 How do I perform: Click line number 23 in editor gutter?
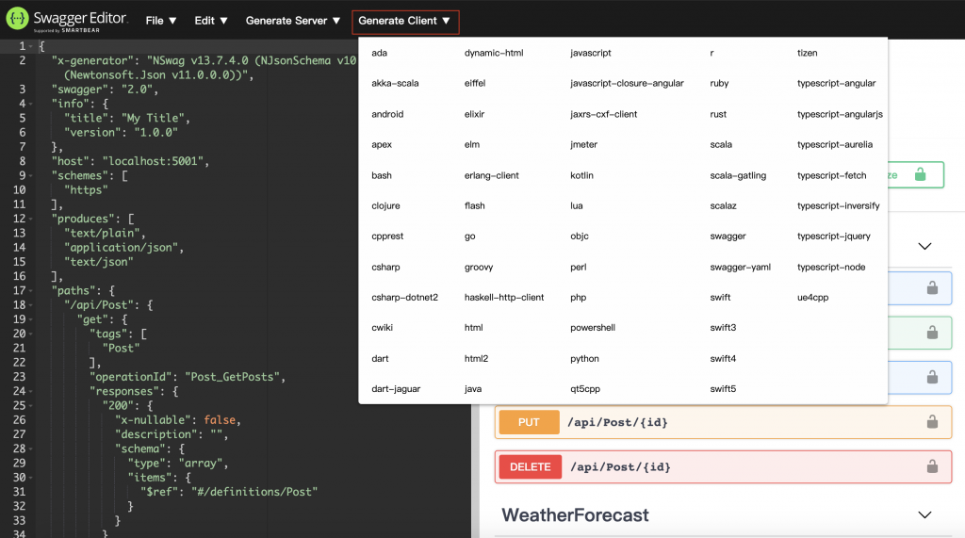19,377
